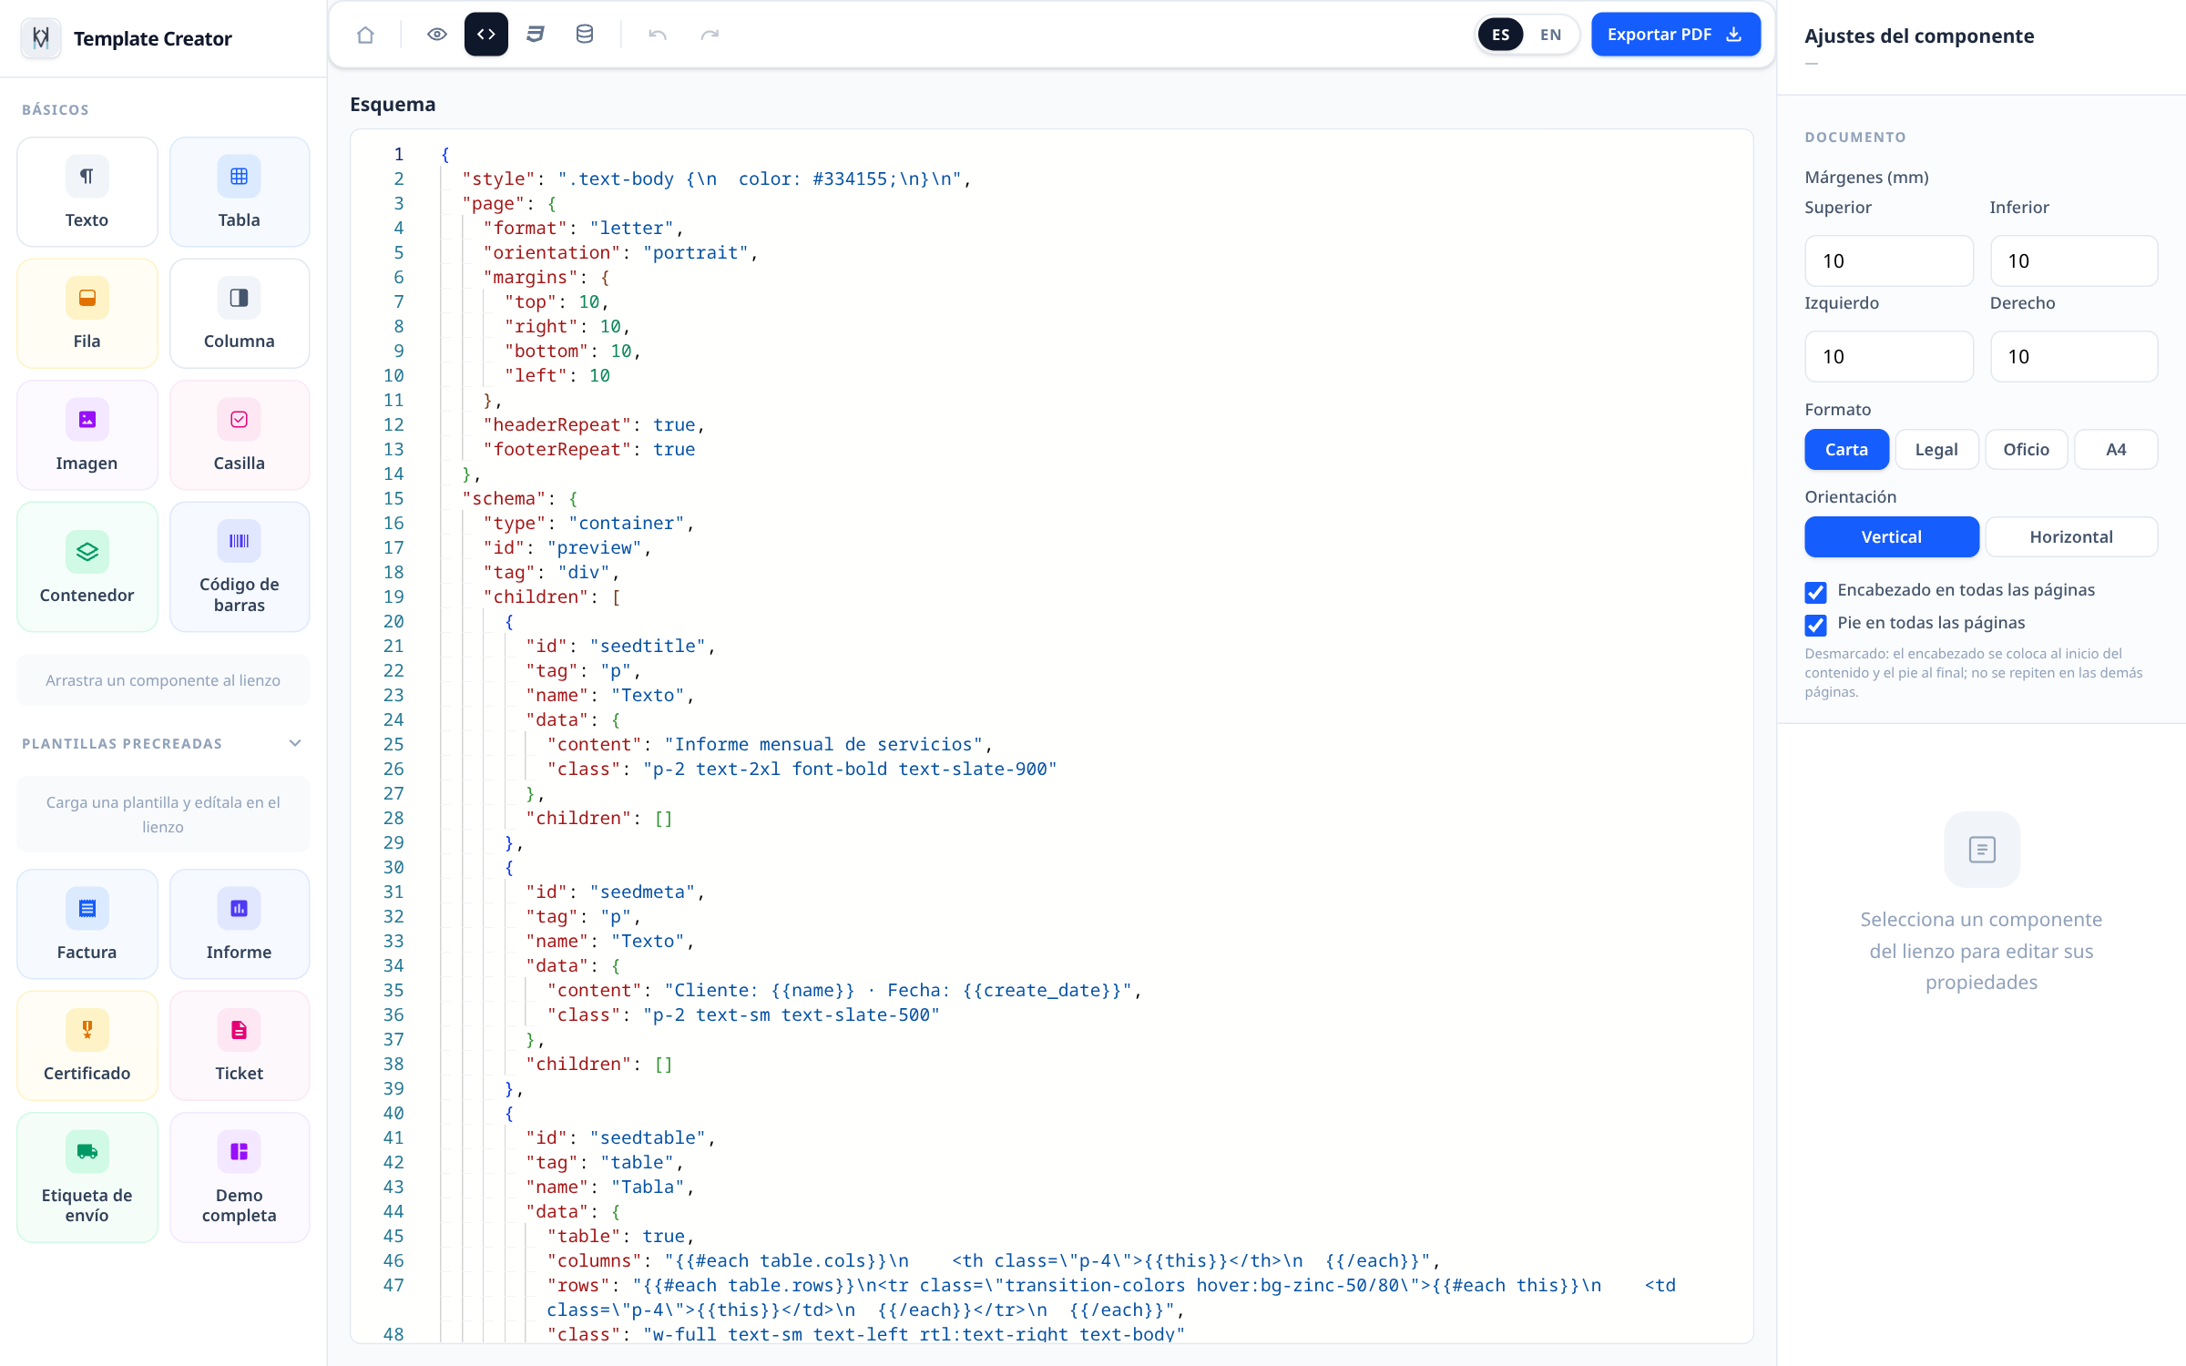The height and width of the screenshot is (1366, 2186).
Task: Edit the Inferior margin field
Action: pos(2074,261)
